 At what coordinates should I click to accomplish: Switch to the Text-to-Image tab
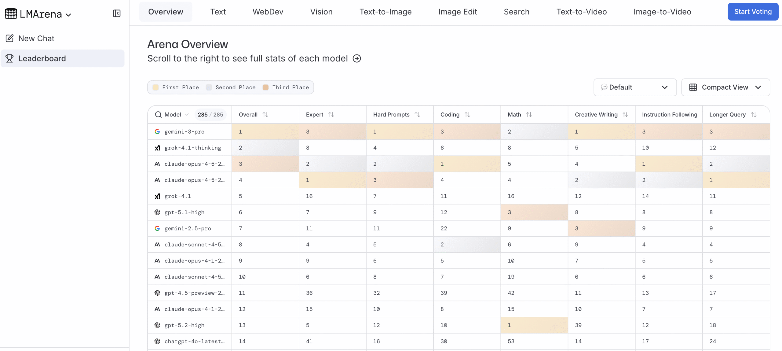385,12
